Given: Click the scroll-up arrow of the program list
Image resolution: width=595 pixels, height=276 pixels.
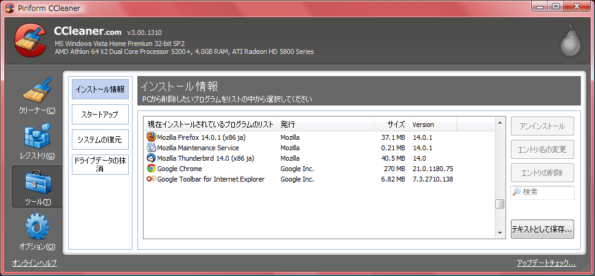Looking at the screenshot, I should point(500,122).
